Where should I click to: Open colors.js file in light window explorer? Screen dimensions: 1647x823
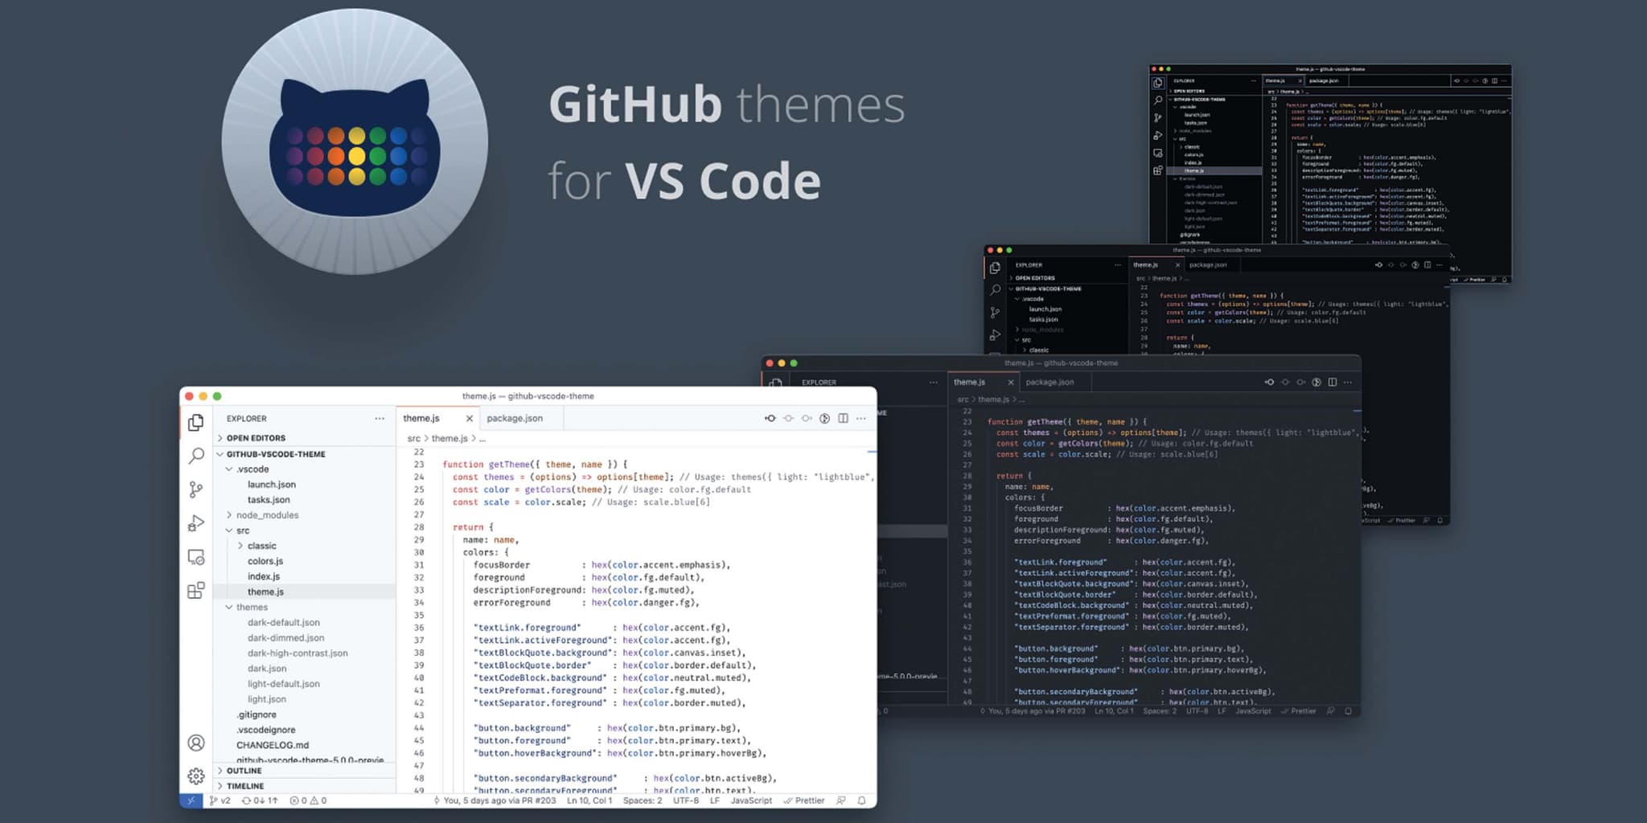pos(265,561)
